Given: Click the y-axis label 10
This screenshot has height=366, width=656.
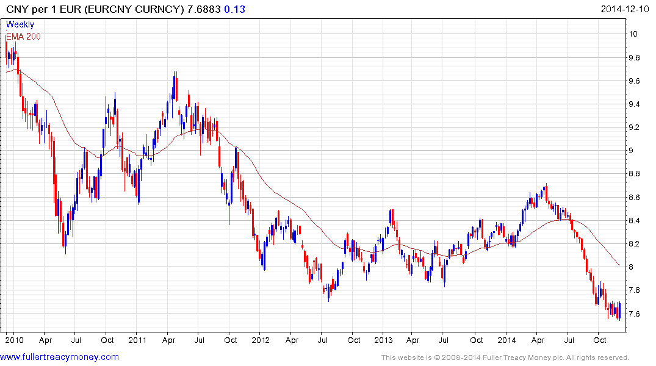Looking at the screenshot, I should click(633, 34).
